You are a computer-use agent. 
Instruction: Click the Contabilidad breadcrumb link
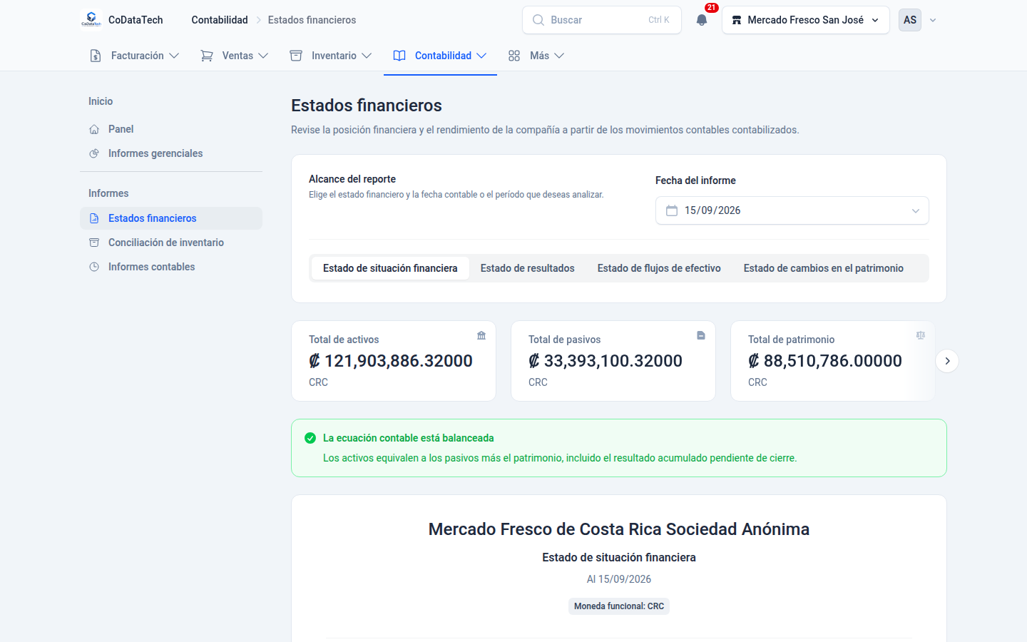coord(220,20)
